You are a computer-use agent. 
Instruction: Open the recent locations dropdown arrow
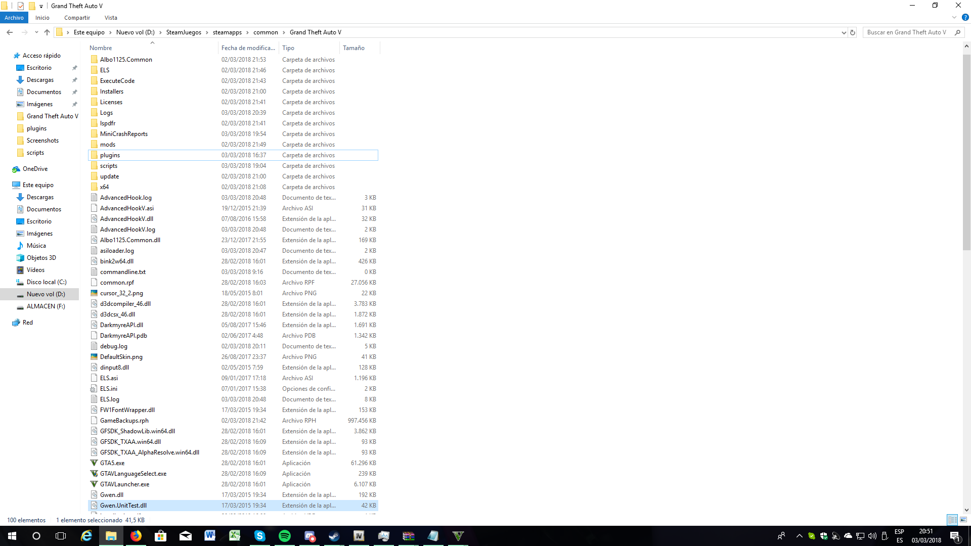tap(36, 32)
